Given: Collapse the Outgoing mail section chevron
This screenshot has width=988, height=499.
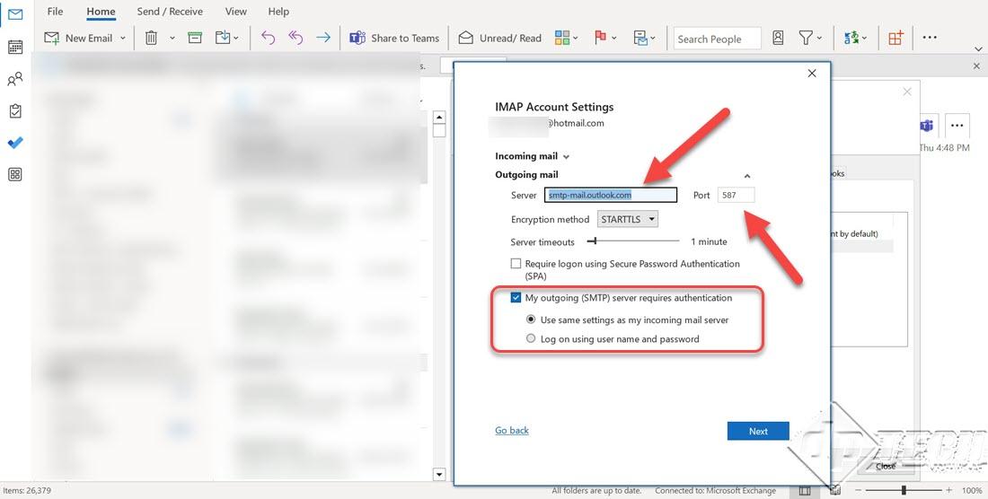Looking at the screenshot, I should pyautogui.click(x=747, y=176).
